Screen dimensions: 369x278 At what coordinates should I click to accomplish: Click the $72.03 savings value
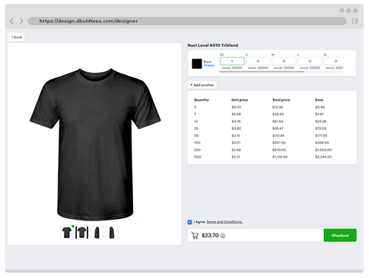(x=321, y=128)
